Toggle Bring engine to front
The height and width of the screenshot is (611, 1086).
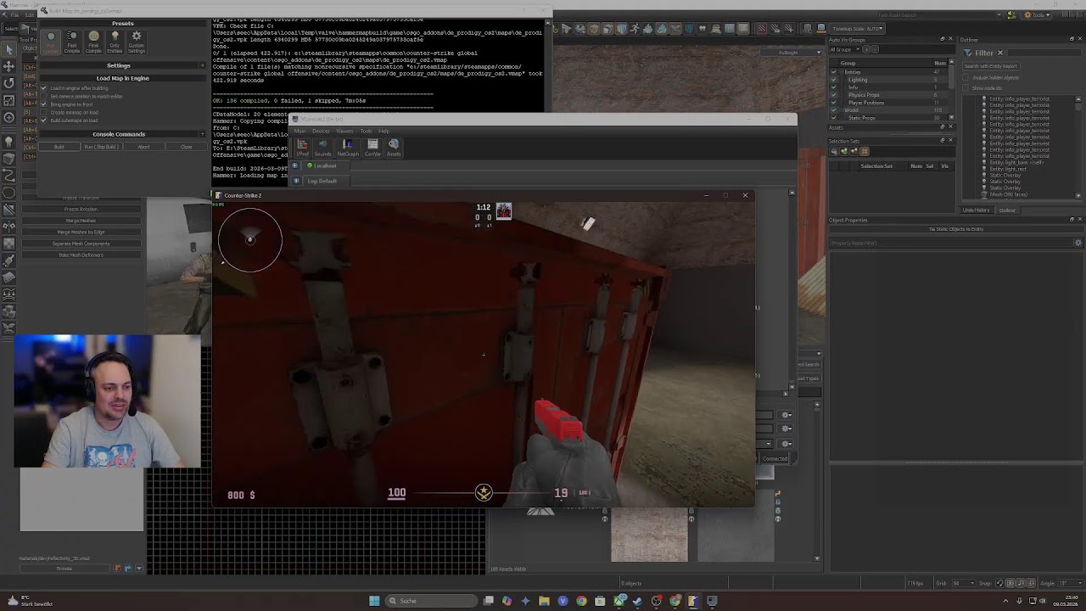[x=43, y=104]
